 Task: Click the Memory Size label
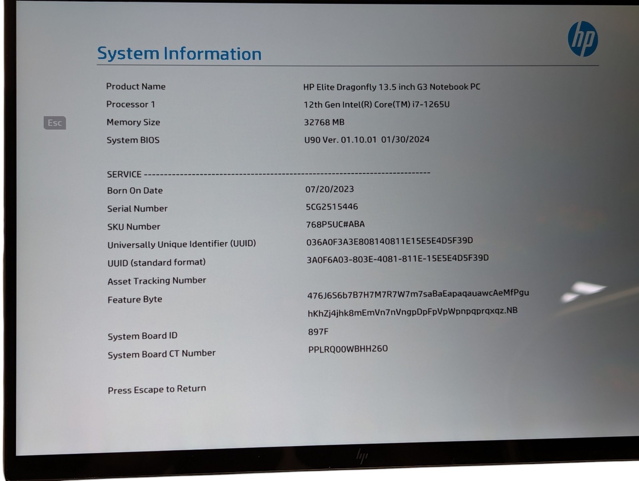coord(133,122)
